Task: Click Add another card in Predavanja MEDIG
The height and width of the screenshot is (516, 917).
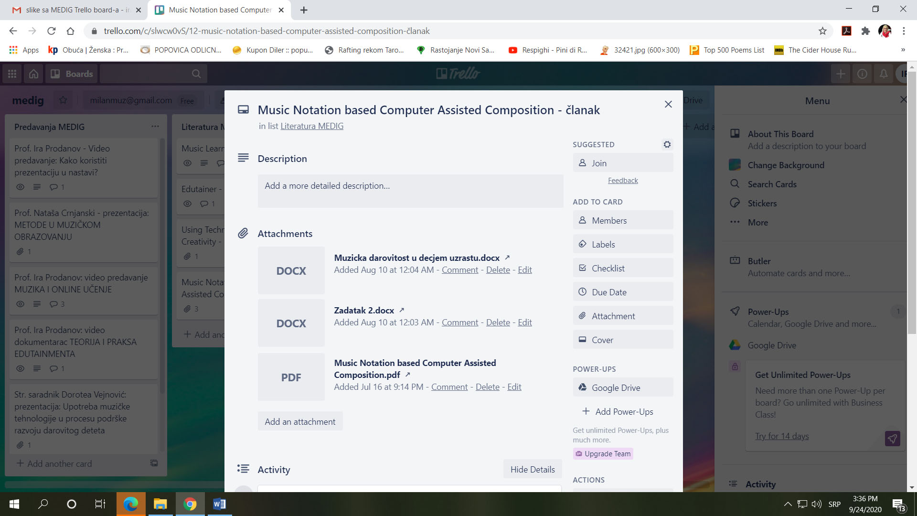Action: coord(54,463)
